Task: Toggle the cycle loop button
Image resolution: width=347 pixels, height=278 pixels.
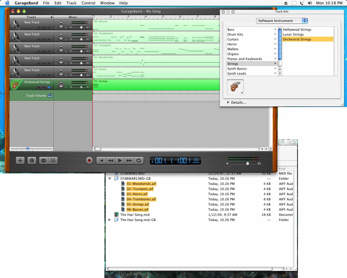Action: click(x=139, y=160)
